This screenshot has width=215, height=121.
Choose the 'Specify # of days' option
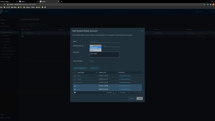95,49
